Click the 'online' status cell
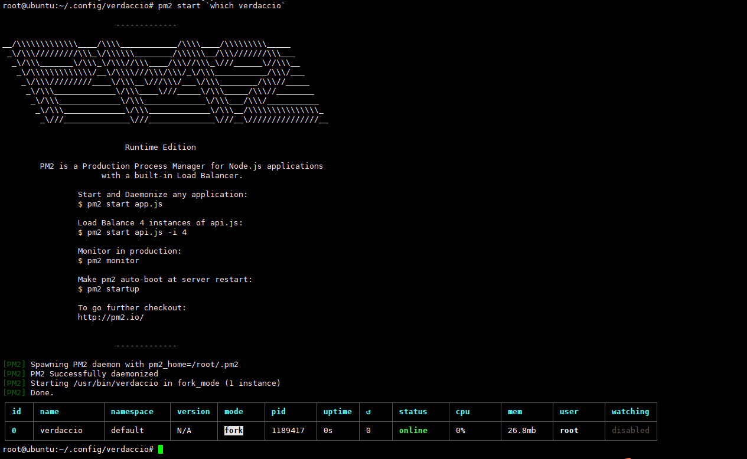 [413, 431]
